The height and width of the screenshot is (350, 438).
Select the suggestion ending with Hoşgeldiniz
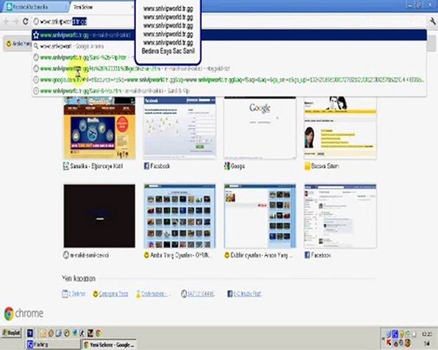point(229,69)
